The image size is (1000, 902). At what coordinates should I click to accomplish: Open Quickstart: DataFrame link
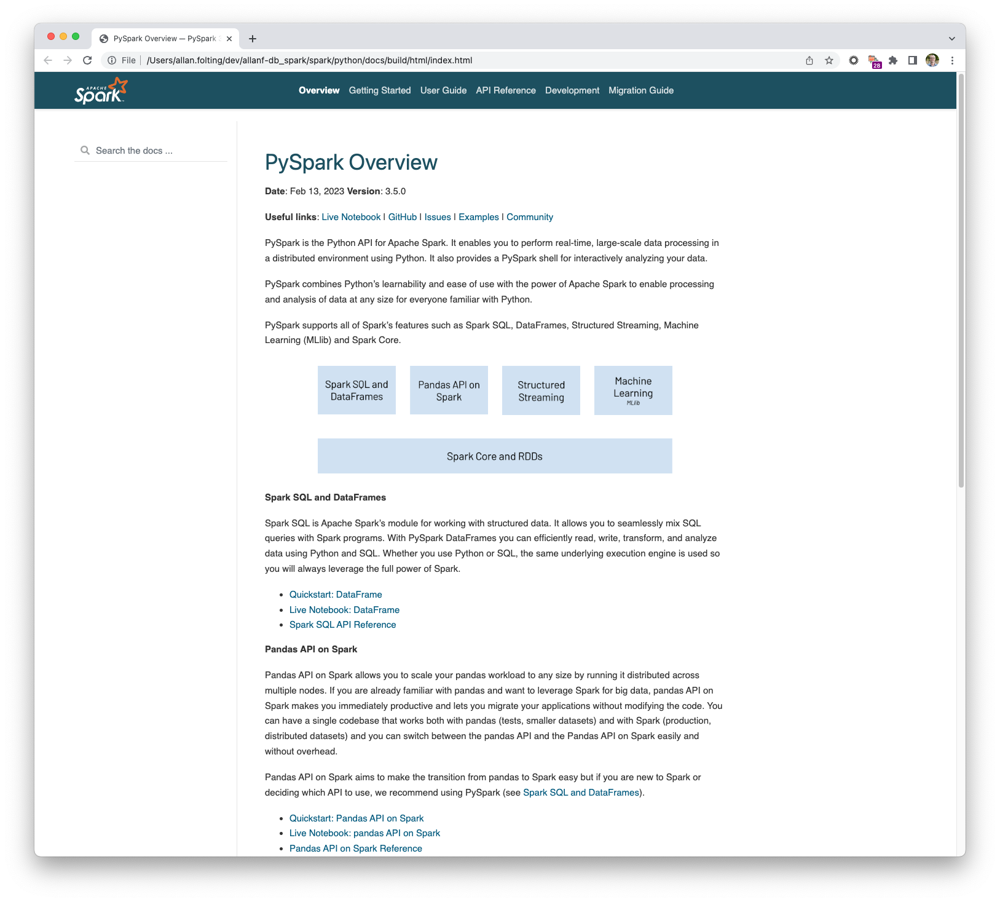click(x=336, y=595)
